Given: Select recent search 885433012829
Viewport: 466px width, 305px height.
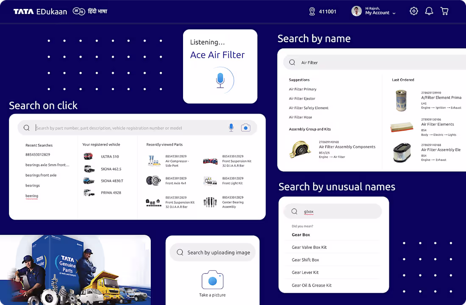Looking at the screenshot, I should point(38,154).
